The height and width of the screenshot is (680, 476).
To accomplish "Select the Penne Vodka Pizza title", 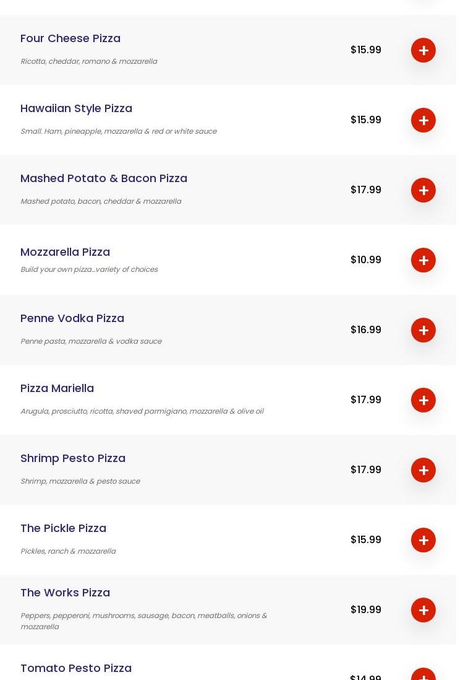I will tap(72, 318).
